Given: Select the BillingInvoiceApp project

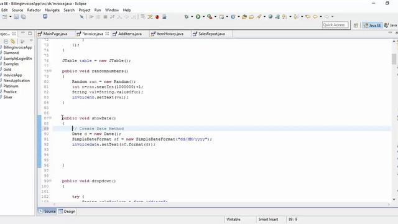Looking at the screenshot, I should [x=17, y=47].
